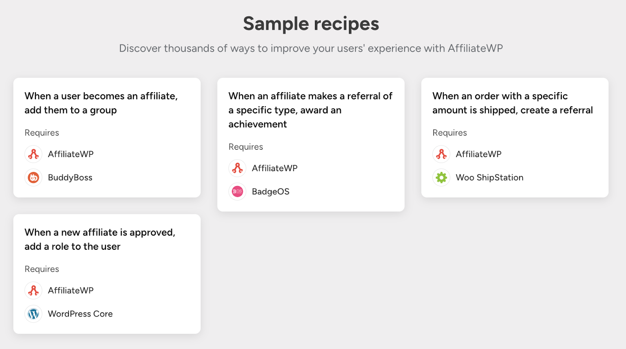626x349 pixels.
Task: Select the Woo ShipStation integration label
Action: [489, 178]
